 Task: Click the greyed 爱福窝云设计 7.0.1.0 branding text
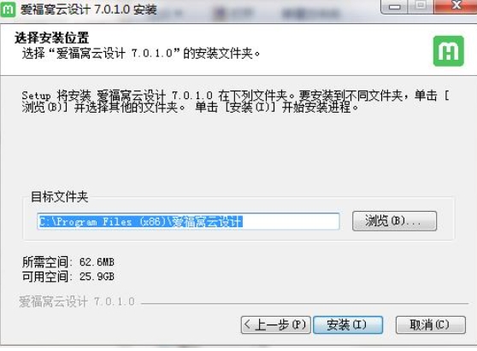click(x=77, y=301)
